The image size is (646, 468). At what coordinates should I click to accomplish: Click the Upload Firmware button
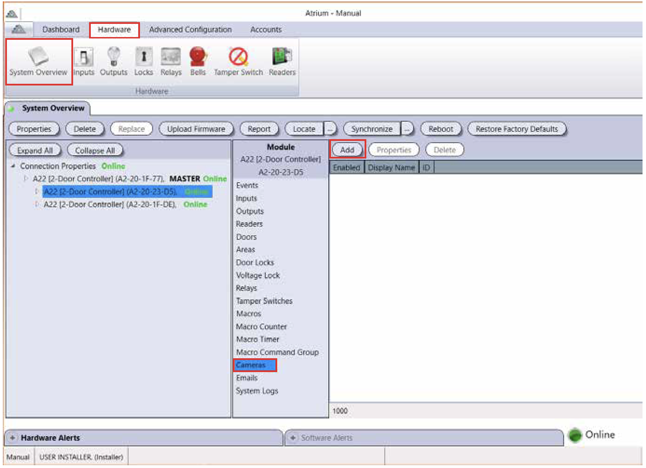pyautogui.click(x=196, y=129)
